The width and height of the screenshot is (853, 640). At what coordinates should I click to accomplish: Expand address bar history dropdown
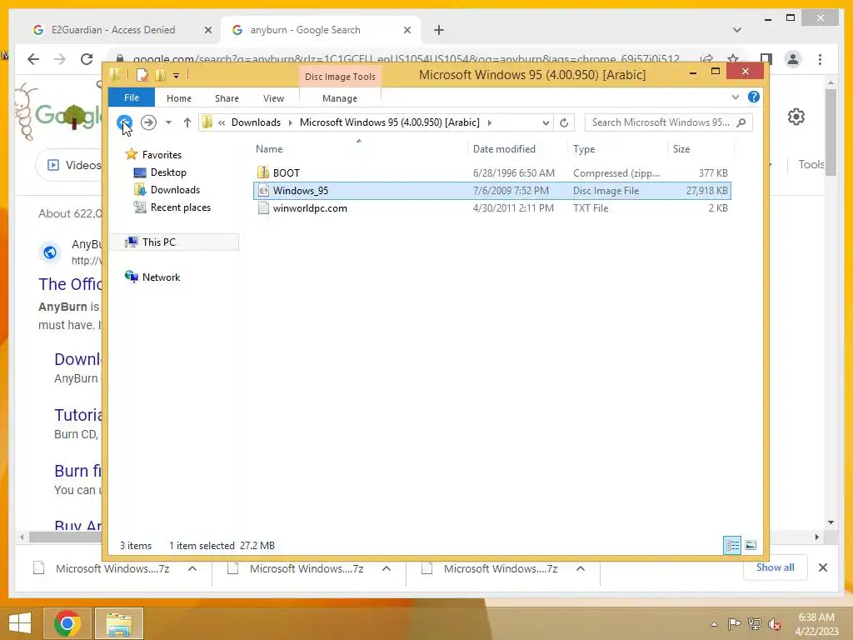click(x=546, y=123)
